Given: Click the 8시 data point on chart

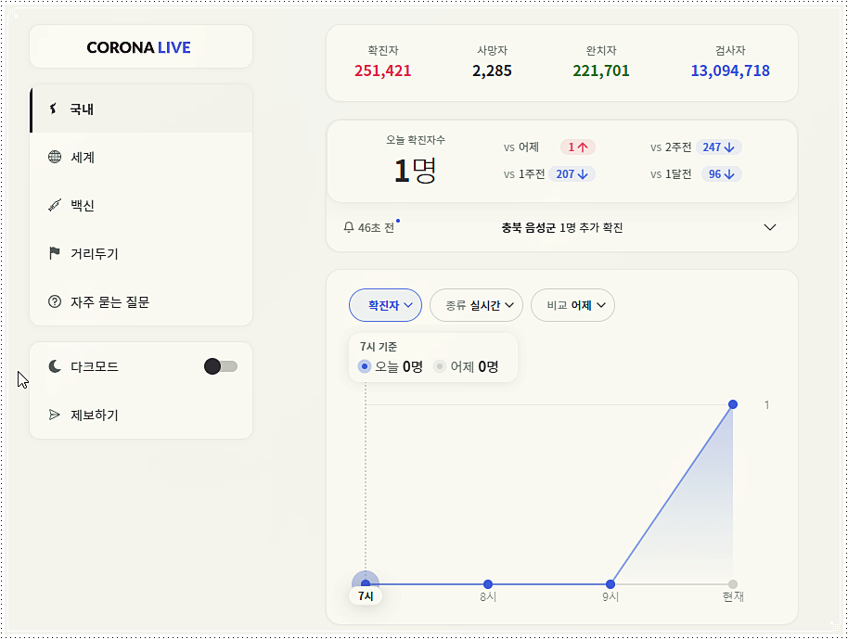Looking at the screenshot, I should (x=488, y=584).
